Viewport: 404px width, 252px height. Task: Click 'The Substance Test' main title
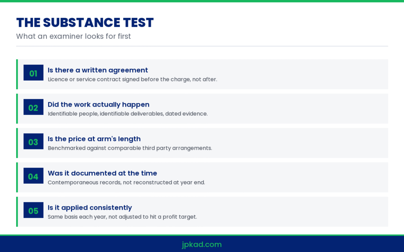coord(85,23)
